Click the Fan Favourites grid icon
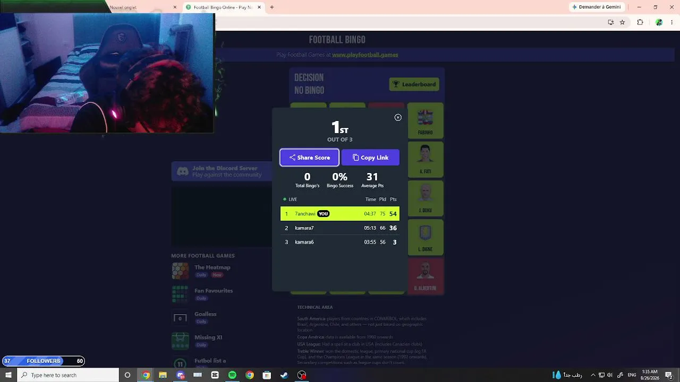The width and height of the screenshot is (680, 382). click(180, 294)
